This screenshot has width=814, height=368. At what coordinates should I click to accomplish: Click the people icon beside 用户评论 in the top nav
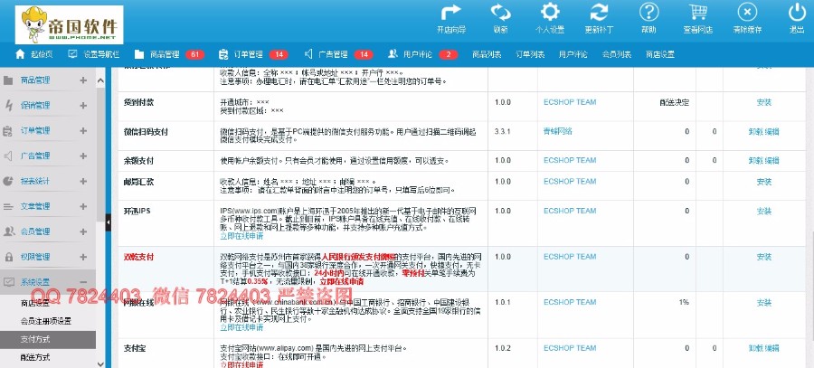pyautogui.click(x=393, y=54)
